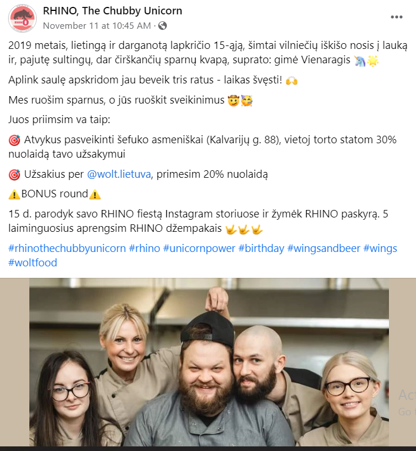Click the target emoji before Atvykus

click(14, 140)
